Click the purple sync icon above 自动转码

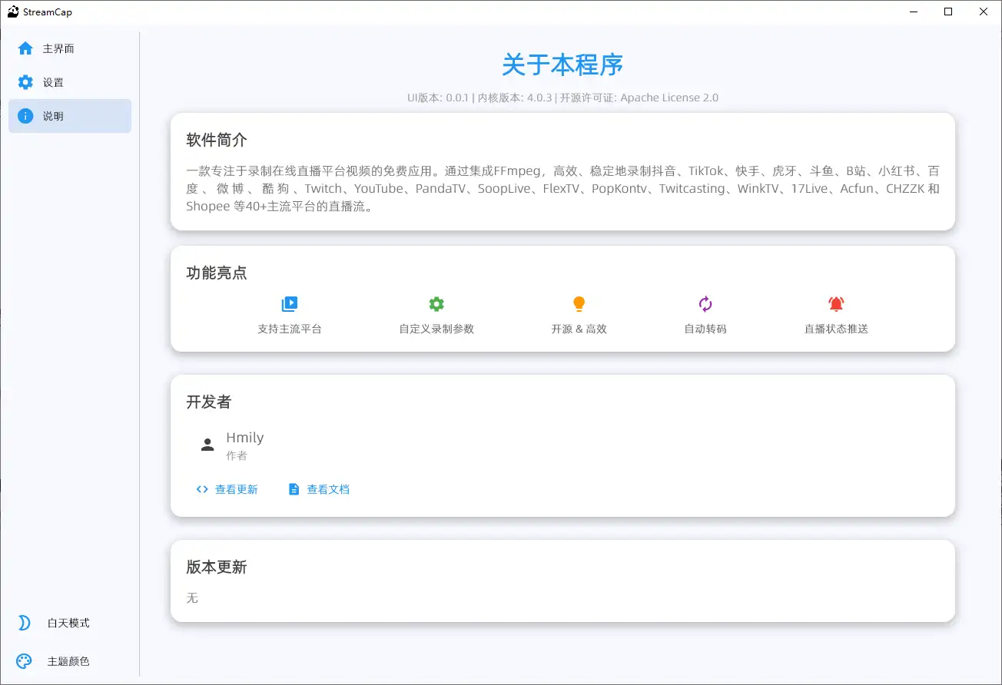click(x=705, y=303)
